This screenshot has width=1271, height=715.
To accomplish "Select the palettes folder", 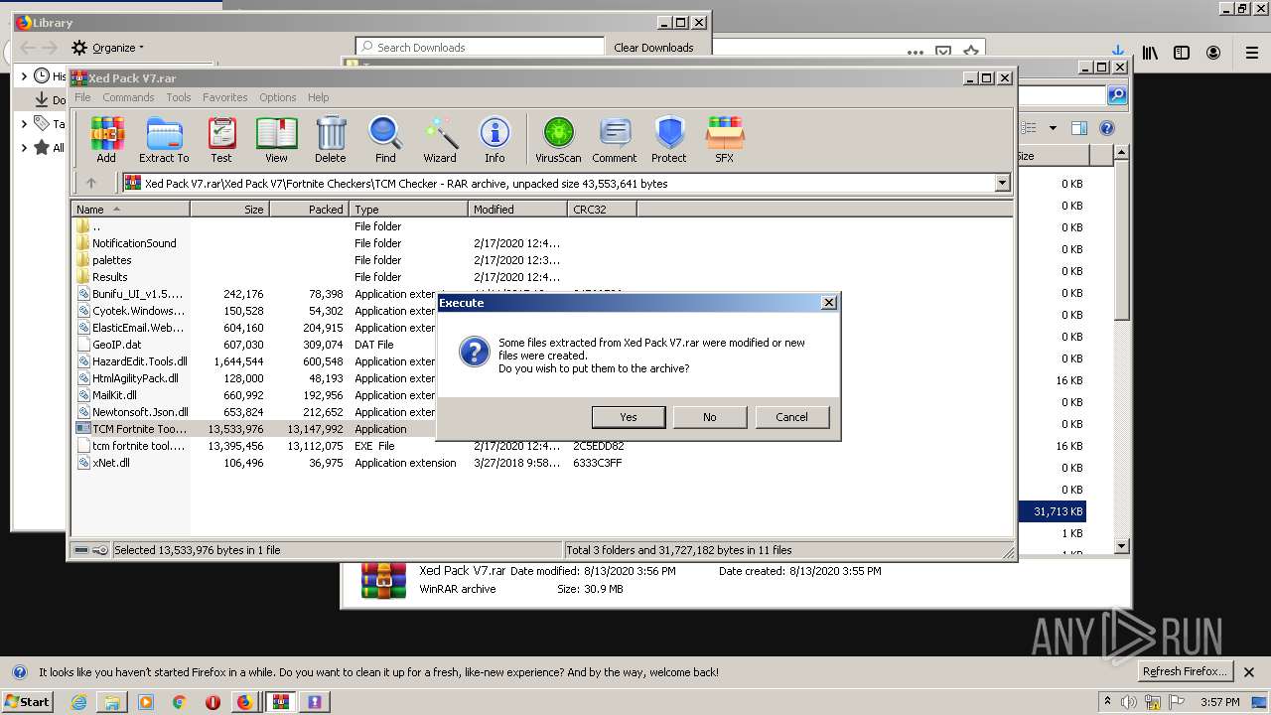I will pos(111,260).
